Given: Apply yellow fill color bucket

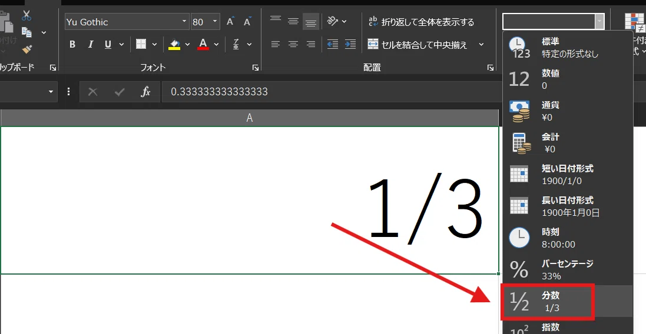Looking at the screenshot, I should (x=174, y=45).
